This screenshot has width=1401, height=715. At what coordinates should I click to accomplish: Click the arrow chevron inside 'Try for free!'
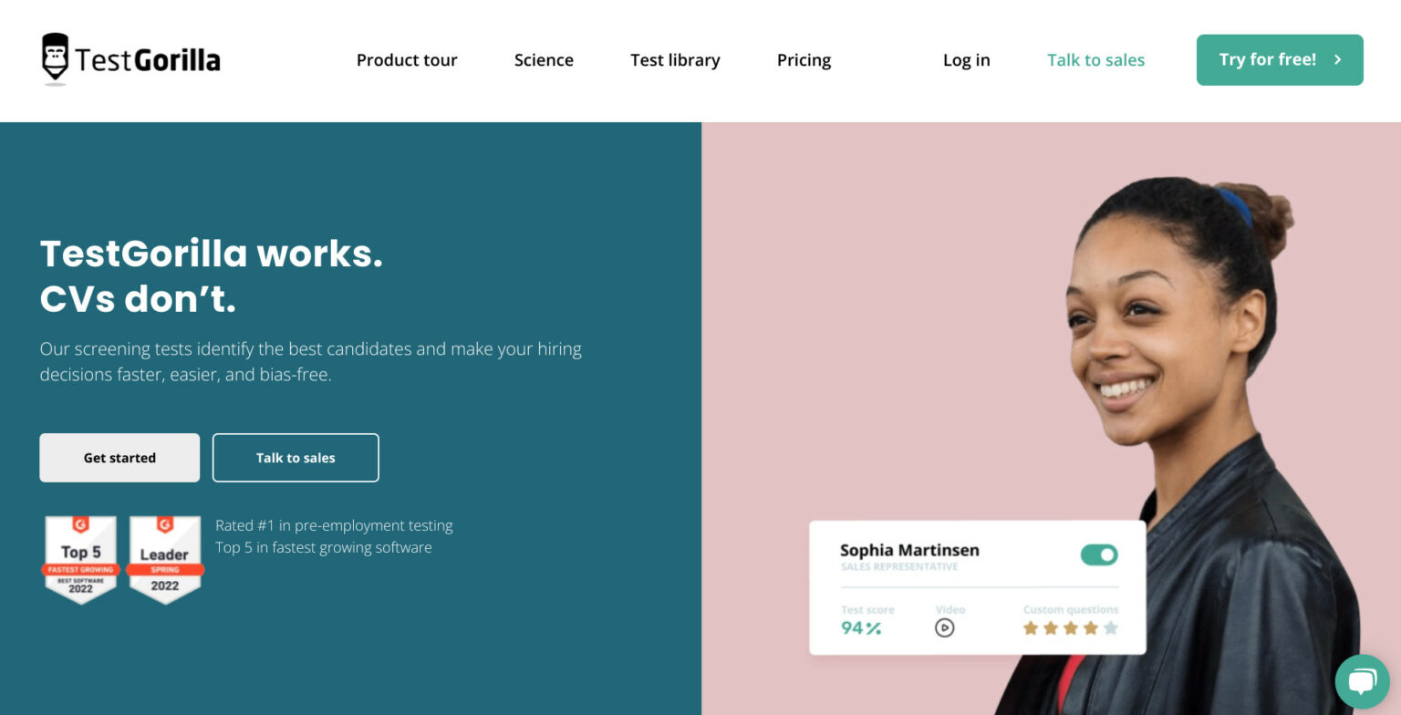1337,59
